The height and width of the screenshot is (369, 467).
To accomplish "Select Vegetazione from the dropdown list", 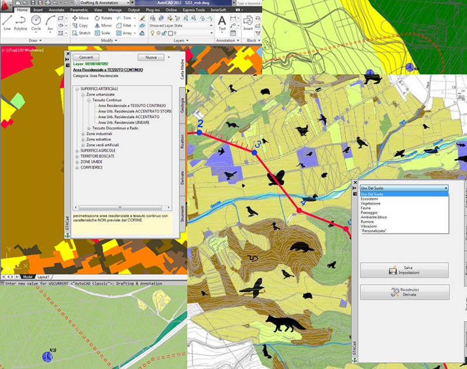I will [370, 203].
